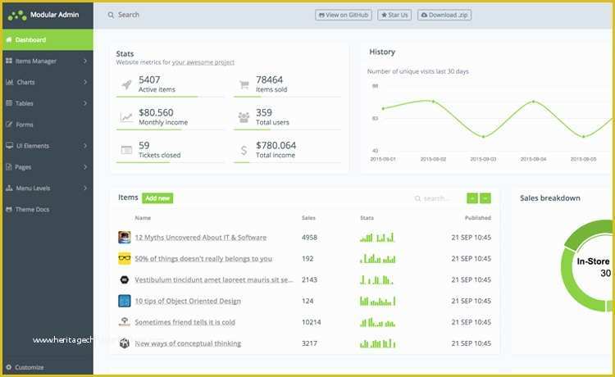The width and height of the screenshot is (615, 377).
Task: Click the glasses thumbnail of '50% of things' item
Action: pos(125,258)
